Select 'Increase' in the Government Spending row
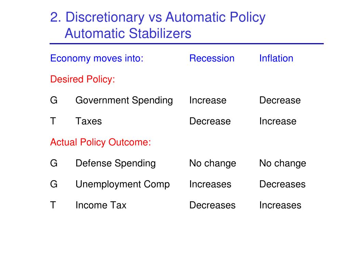Viewport: 350px width, 262px height. [x=208, y=100]
